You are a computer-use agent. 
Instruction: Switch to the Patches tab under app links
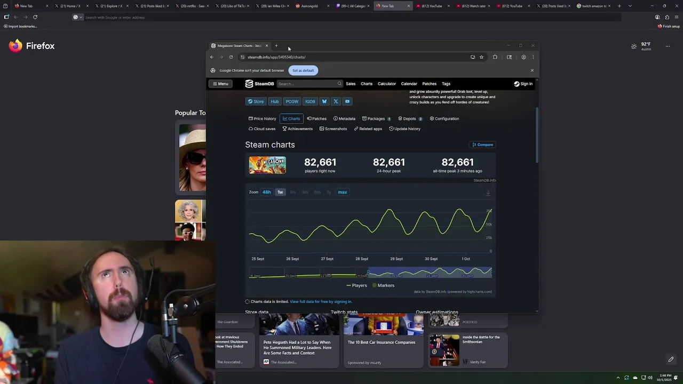(x=316, y=118)
